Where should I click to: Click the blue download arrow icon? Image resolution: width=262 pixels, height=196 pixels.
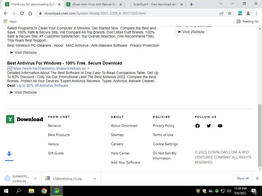tap(9, 156)
